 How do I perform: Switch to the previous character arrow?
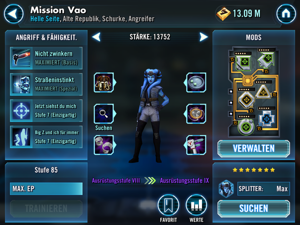[x=96, y=36]
